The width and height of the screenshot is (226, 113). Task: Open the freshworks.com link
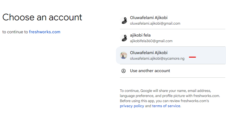tap(45, 32)
